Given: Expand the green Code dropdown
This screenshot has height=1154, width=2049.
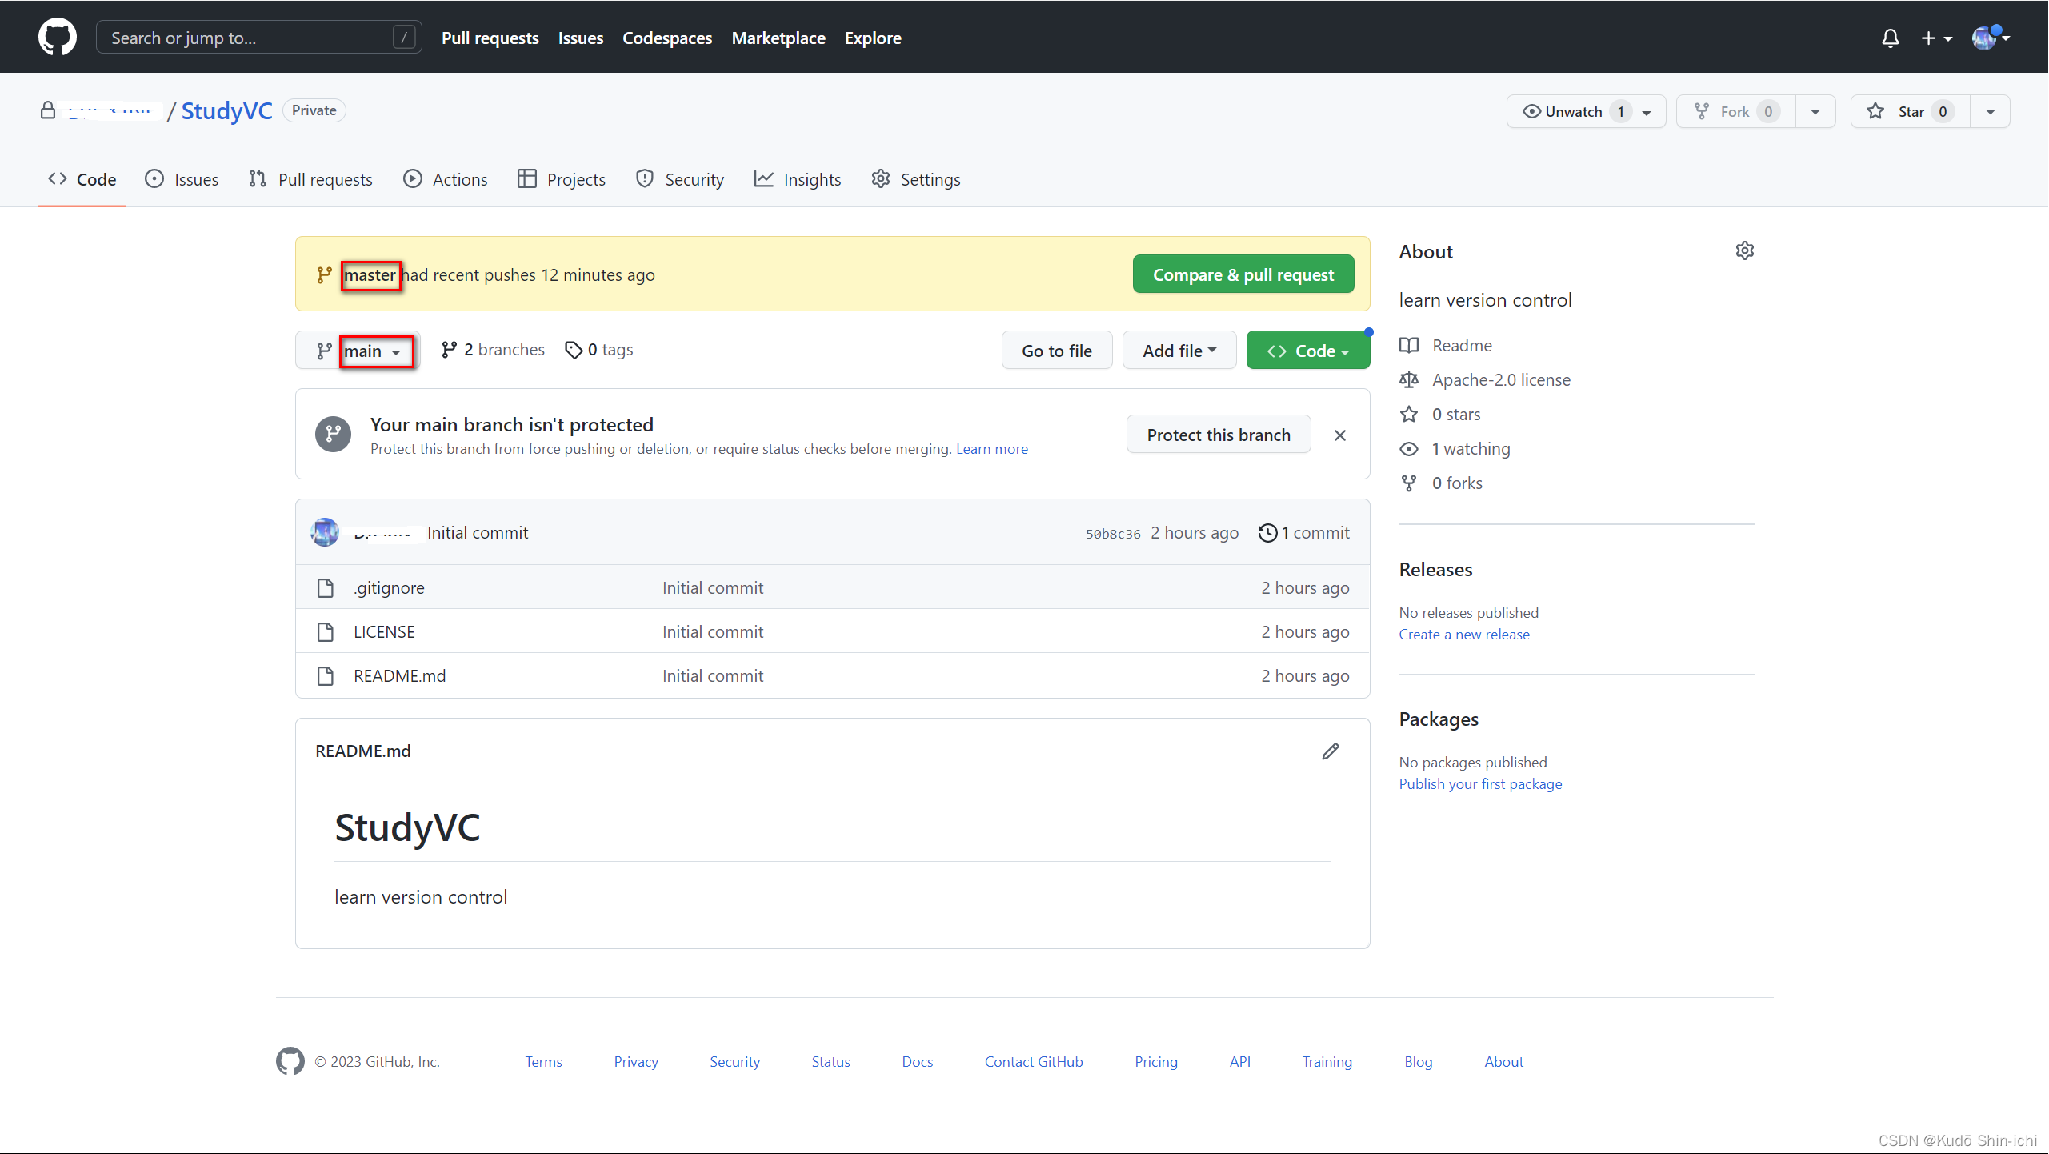Looking at the screenshot, I should point(1307,351).
